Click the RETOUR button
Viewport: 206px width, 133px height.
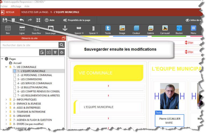coord(8,12)
